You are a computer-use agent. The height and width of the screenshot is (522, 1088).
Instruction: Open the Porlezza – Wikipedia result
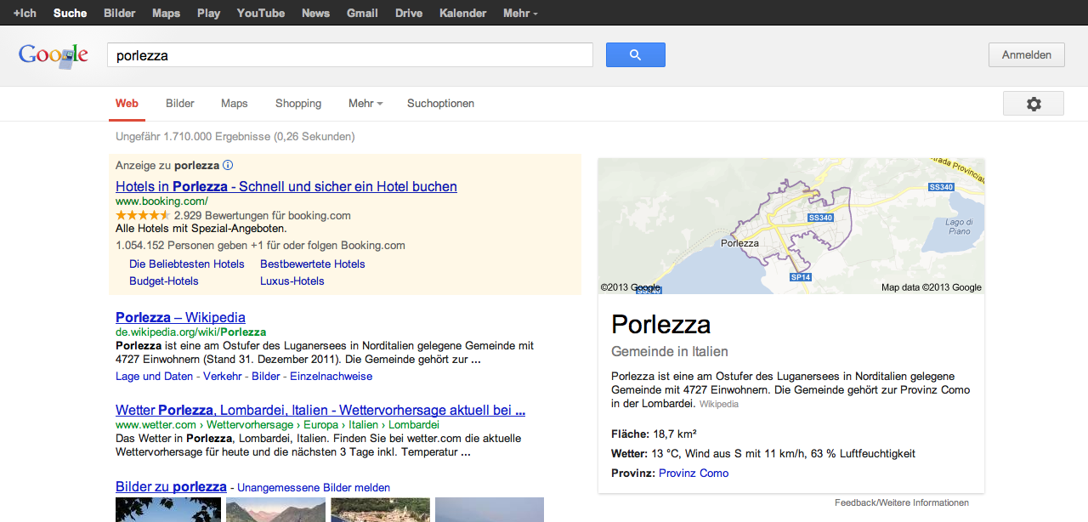point(180,318)
